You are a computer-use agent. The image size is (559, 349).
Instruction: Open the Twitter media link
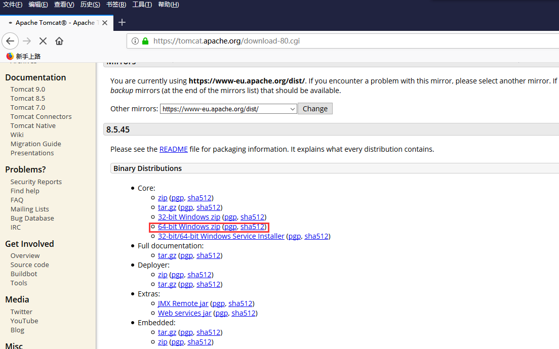coord(21,312)
